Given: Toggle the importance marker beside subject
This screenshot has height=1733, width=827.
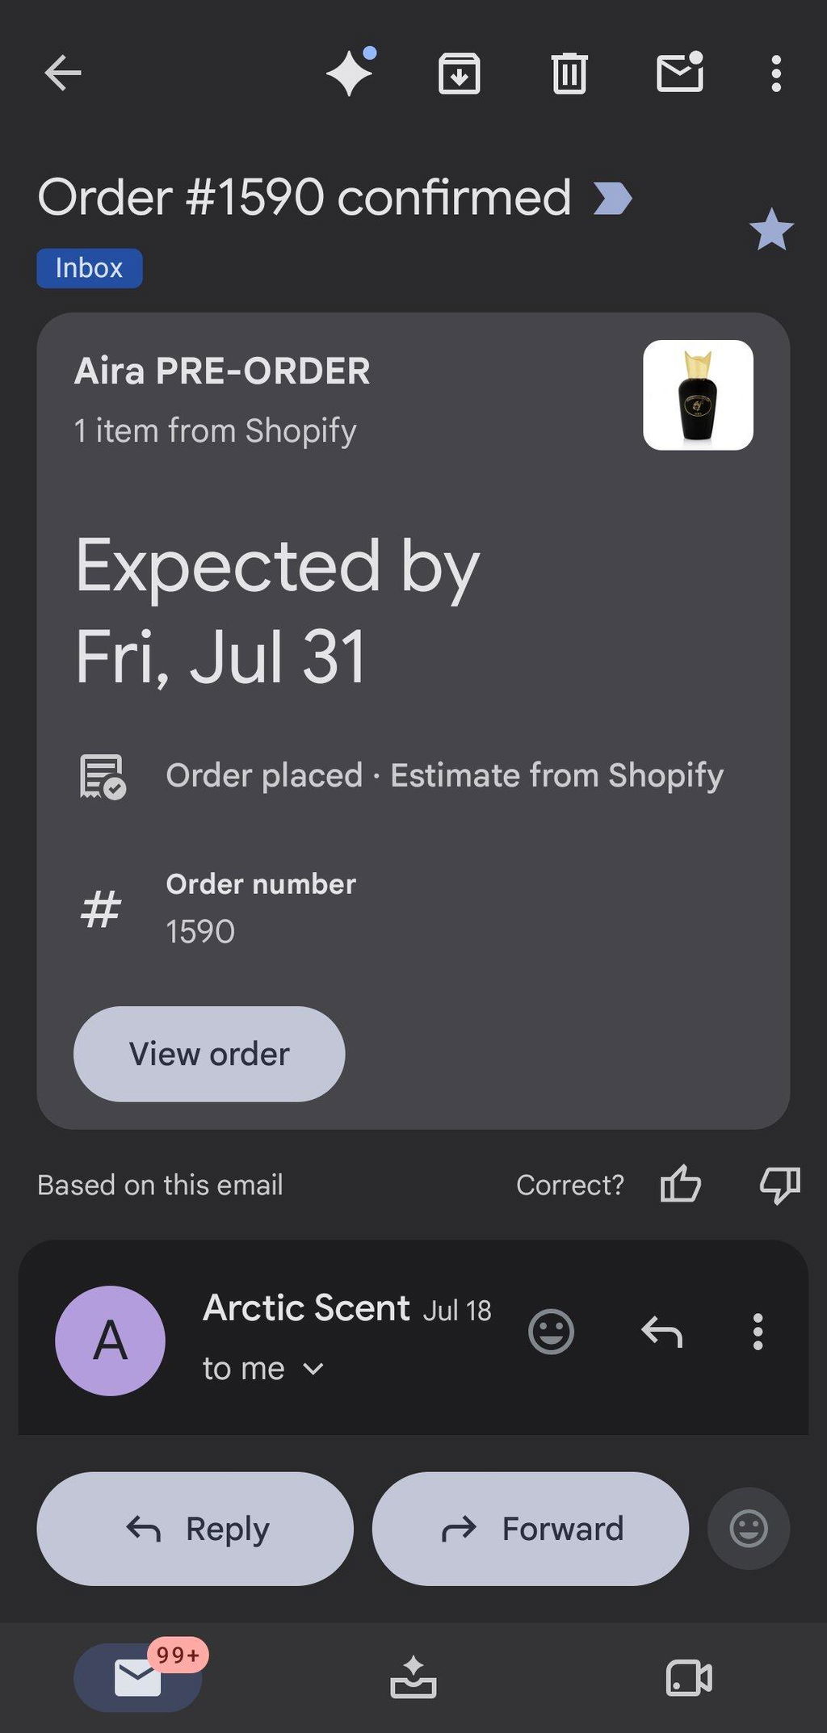Looking at the screenshot, I should click(612, 198).
